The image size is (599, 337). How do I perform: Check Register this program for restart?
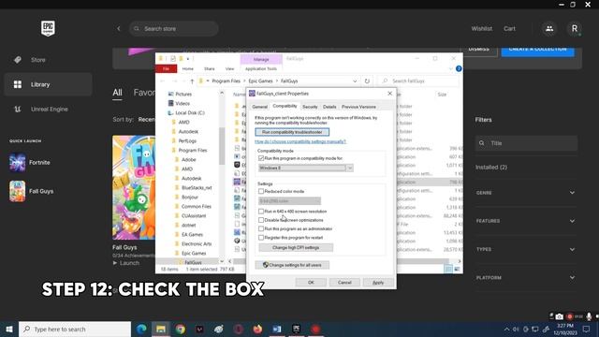point(261,238)
